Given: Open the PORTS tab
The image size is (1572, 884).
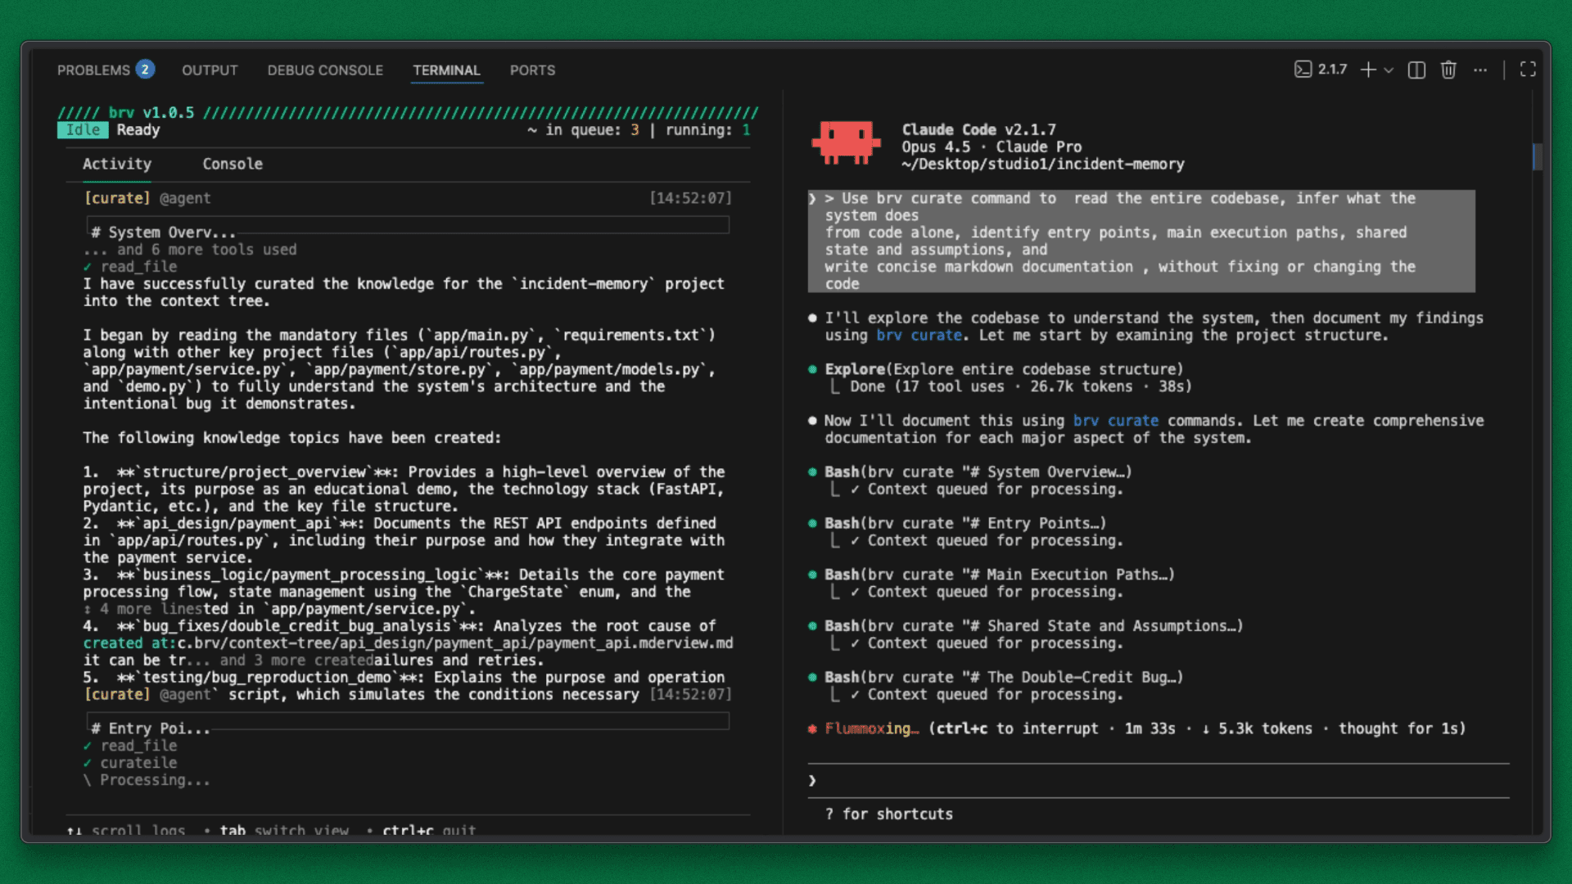Looking at the screenshot, I should [x=532, y=70].
